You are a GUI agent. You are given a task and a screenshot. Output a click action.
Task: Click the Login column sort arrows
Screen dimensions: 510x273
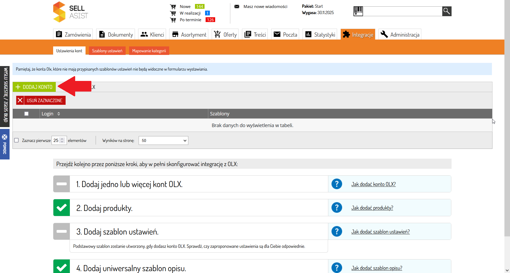(x=59, y=114)
